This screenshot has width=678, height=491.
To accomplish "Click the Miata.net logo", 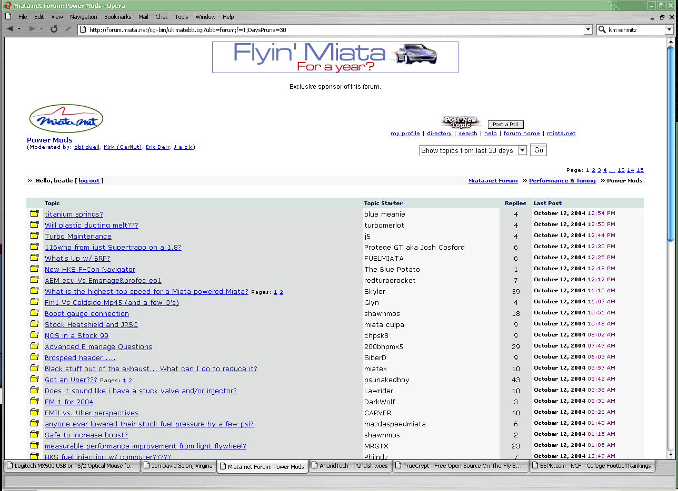I will click(66, 119).
